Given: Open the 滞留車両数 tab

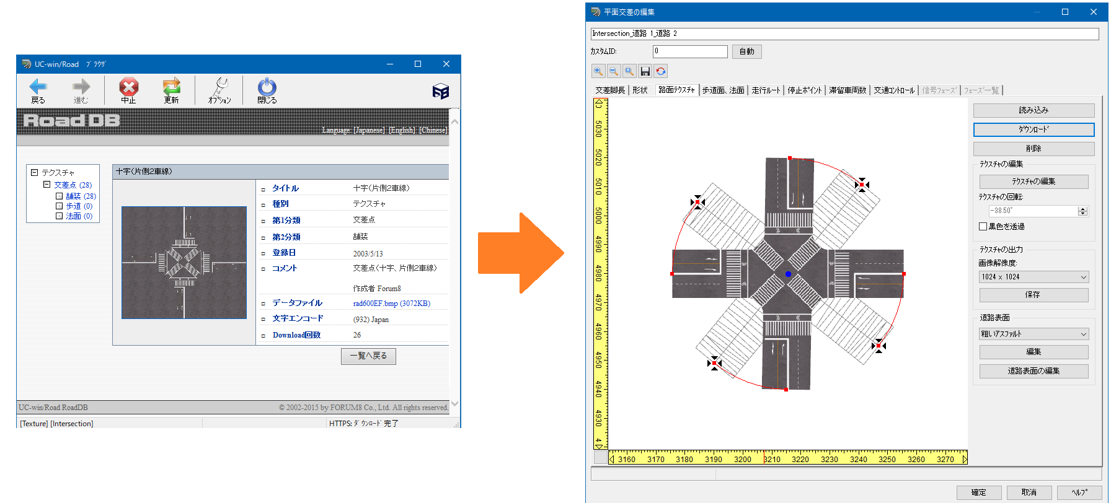Looking at the screenshot, I should pyautogui.click(x=848, y=90).
